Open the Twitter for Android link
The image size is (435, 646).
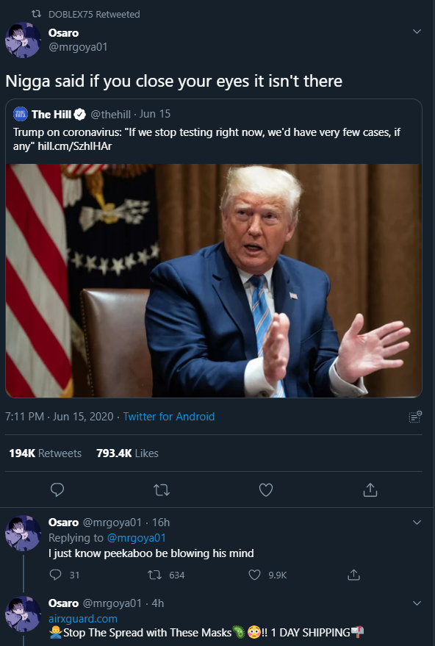point(169,417)
